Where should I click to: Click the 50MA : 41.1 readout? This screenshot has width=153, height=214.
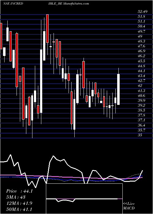[19, 209]
